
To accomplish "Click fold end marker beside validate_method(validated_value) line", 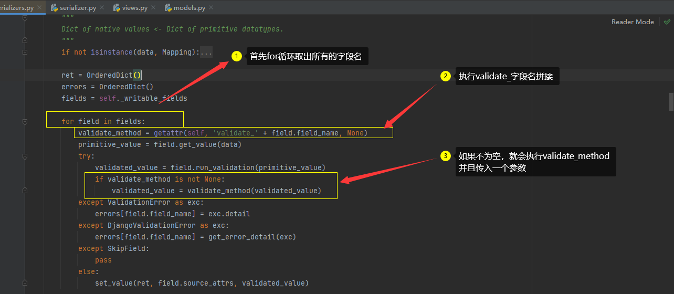I will [x=25, y=191].
